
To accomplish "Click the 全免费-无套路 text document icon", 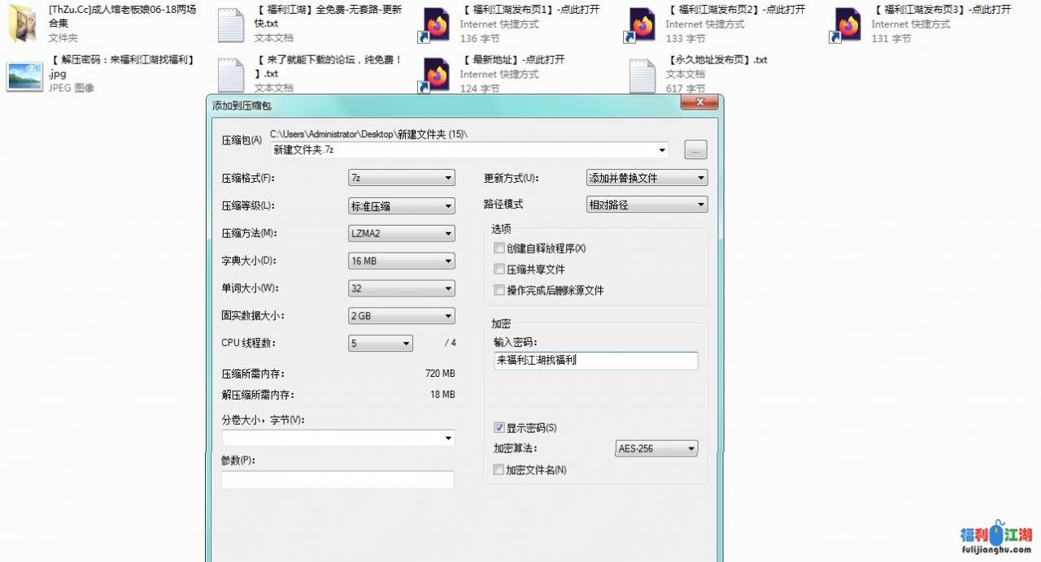I will click(230, 24).
